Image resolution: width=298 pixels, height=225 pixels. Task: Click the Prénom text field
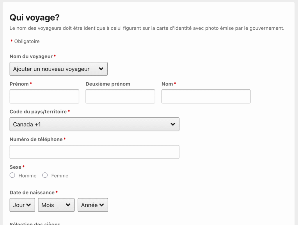click(44, 96)
